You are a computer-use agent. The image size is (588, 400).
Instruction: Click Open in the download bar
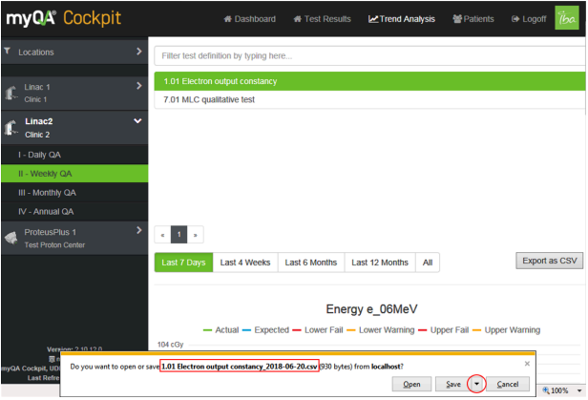[x=411, y=384]
